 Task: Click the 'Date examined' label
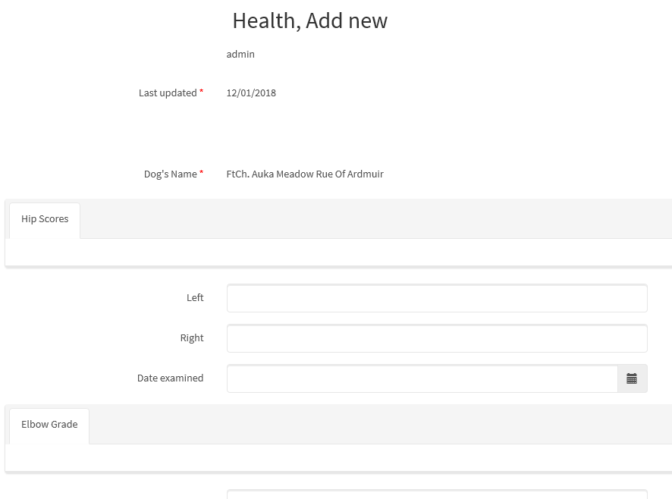[x=170, y=378]
